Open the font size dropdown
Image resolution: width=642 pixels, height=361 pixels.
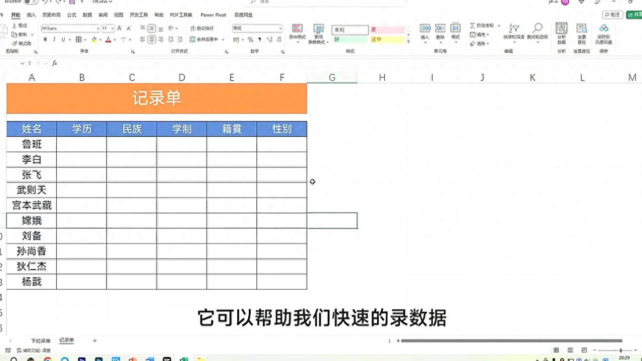pos(112,28)
